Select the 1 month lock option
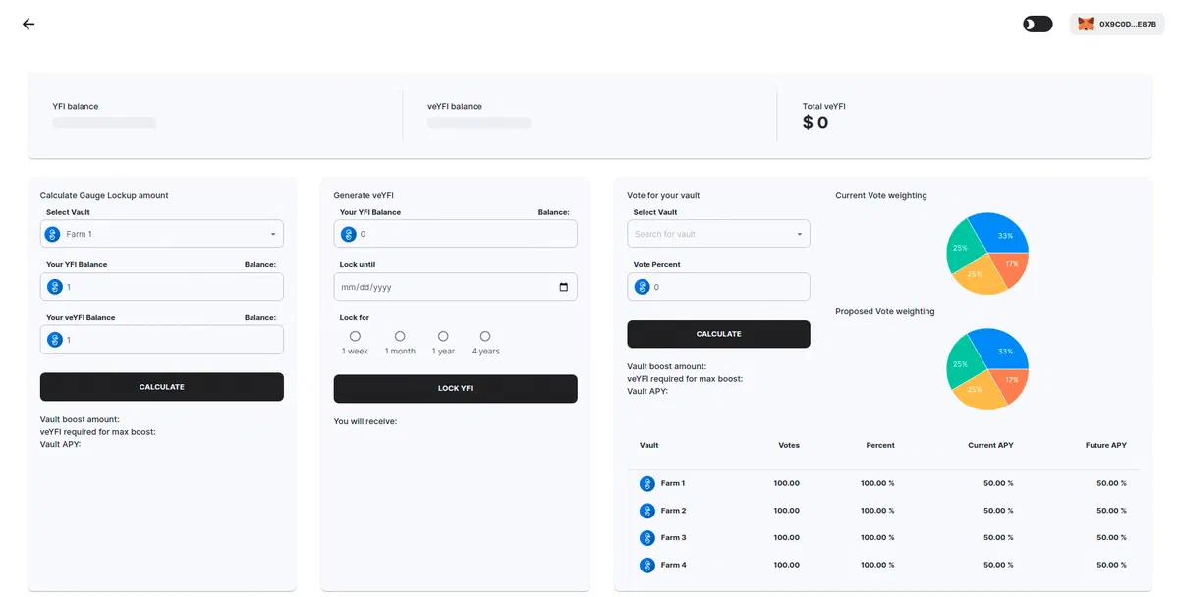The height and width of the screenshot is (597, 1179). (400, 336)
